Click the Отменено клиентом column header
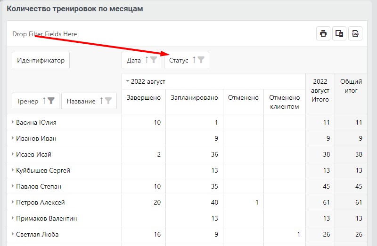 point(285,102)
